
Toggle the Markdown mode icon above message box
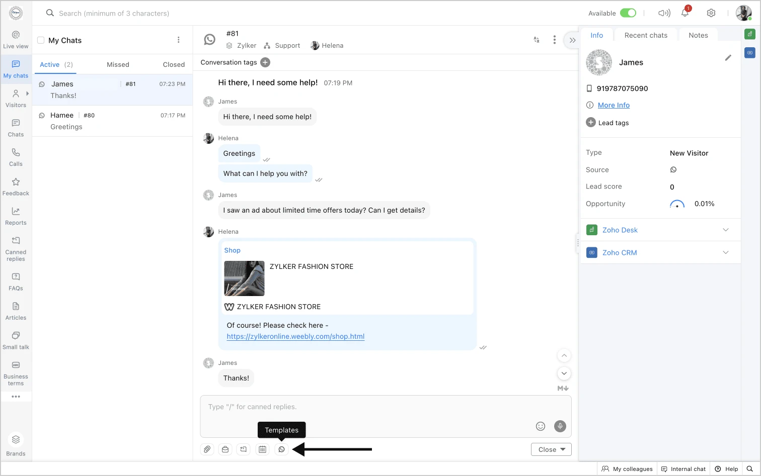tap(563, 388)
